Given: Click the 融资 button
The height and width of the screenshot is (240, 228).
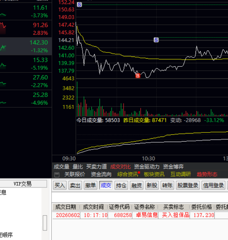Looking at the screenshot, I should pyautogui.click(x=137, y=185).
